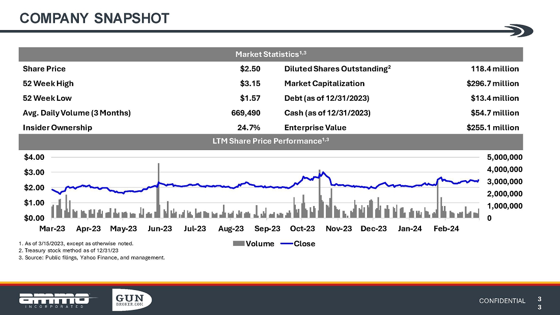560x315 pixels.
Task: Select the Company Snapshot slide title
Action: [94, 18]
